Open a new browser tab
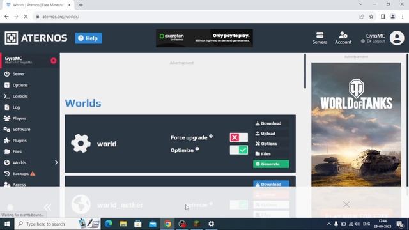Viewport: 409px width, 230px height. tap(81, 5)
